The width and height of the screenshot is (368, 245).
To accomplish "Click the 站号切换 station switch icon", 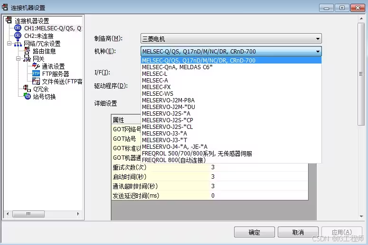I will point(27,96).
